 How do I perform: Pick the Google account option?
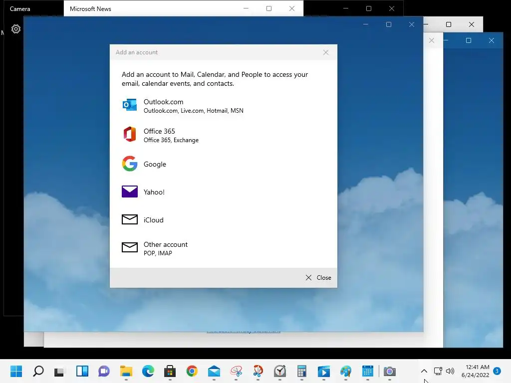pyautogui.click(x=223, y=164)
